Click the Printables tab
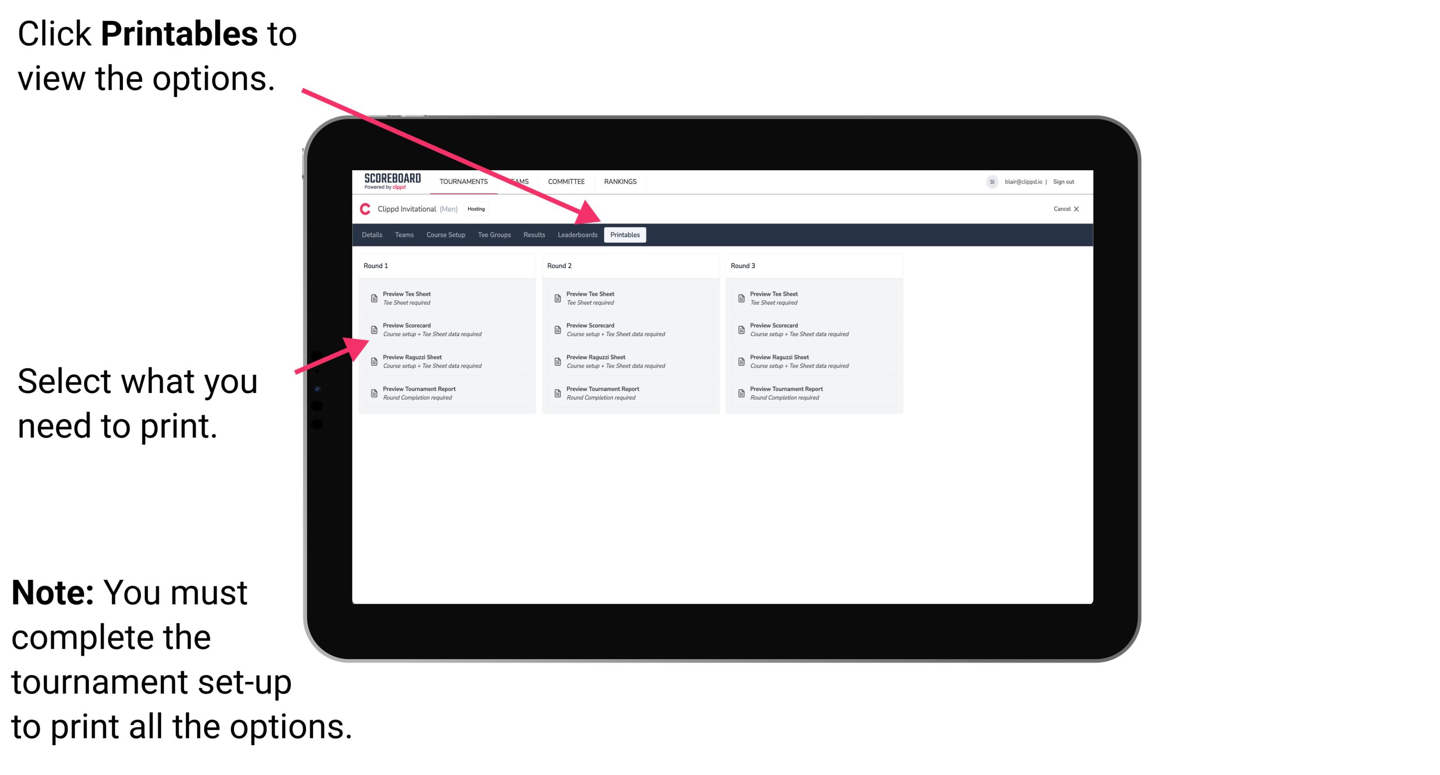The image size is (1440, 775). (624, 235)
